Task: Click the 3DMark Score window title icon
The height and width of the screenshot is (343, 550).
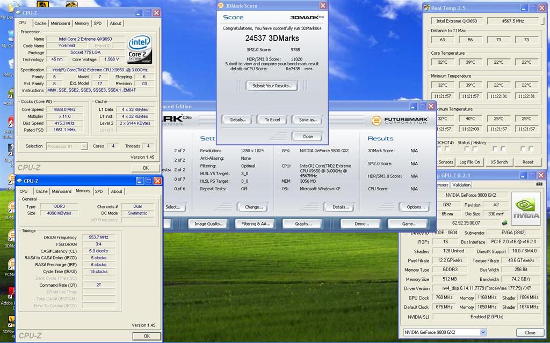Action: point(221,5)
